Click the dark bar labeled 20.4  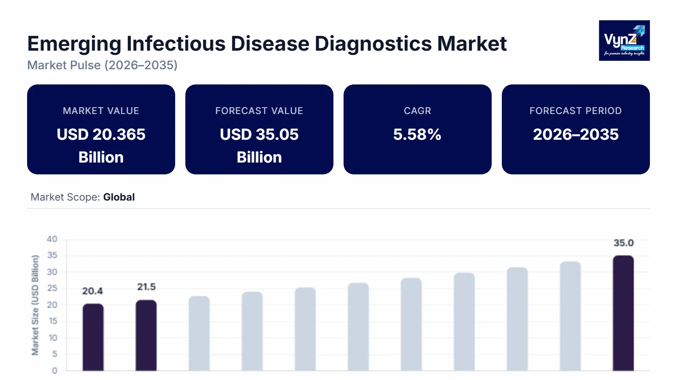[x=93, y=337]
